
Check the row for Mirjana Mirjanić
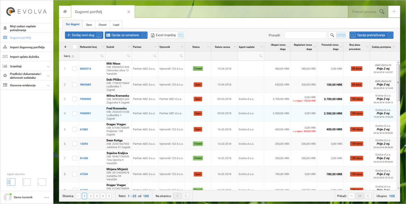click(x=75, y=174)
